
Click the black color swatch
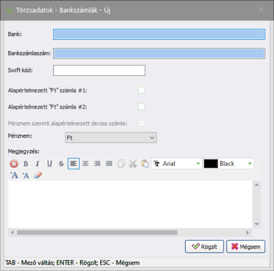(211, 164)
